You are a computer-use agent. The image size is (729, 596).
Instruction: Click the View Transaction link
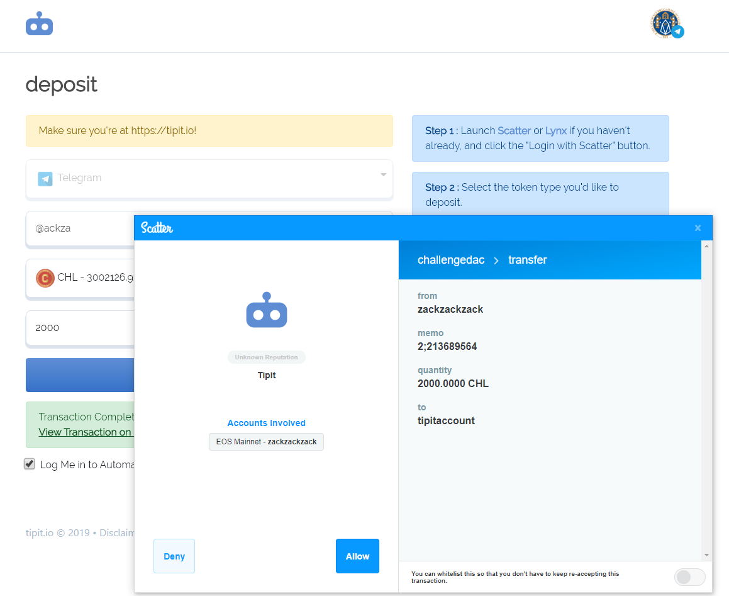85,432
